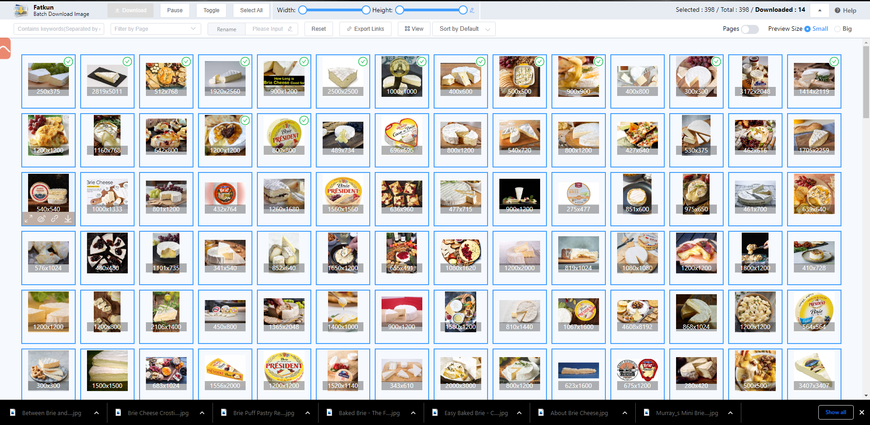Focus the Contains keywords filter field
Viewport: 870px width, 425px height.
tap(59, 29)
